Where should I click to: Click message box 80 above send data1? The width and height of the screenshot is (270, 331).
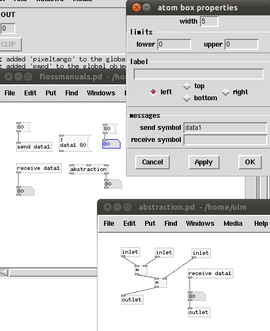tap(24, 127)
